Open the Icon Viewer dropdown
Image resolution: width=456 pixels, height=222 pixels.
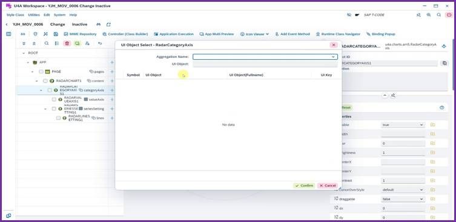pyautogui.click(x=254, y=34)
